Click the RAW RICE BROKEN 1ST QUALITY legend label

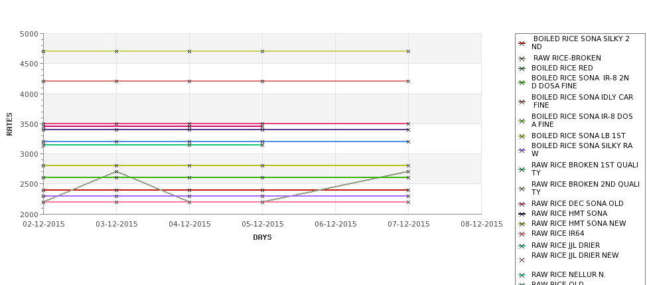585,169
